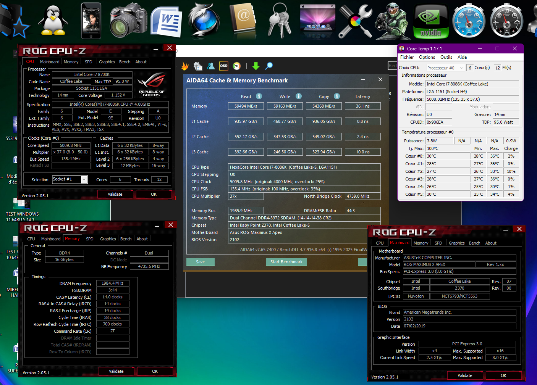Viewport: 537px width, 385px height.
Task: Open Graphics tab in top-left CPU-Z window
Action: (107, 62)
